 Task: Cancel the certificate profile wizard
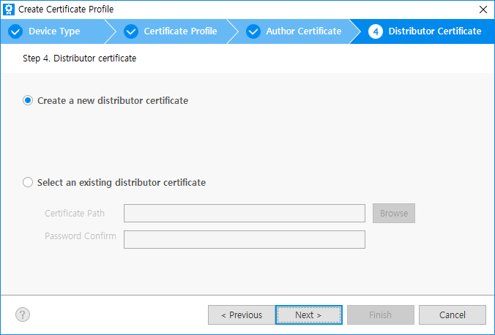pos(452,315)
